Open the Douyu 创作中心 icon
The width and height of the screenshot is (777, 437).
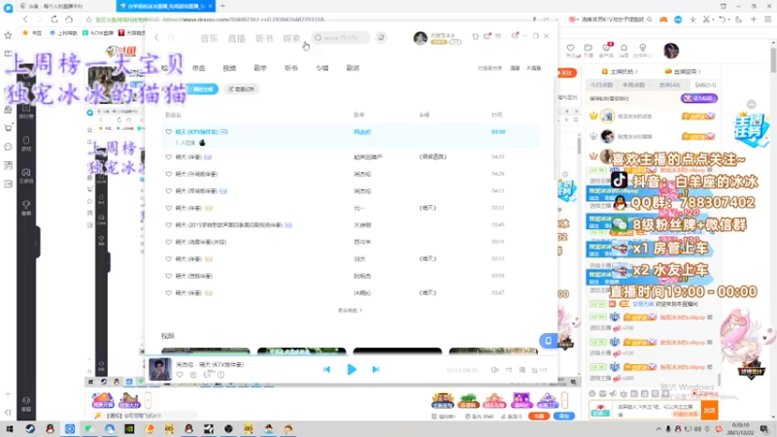click(643, 50)
